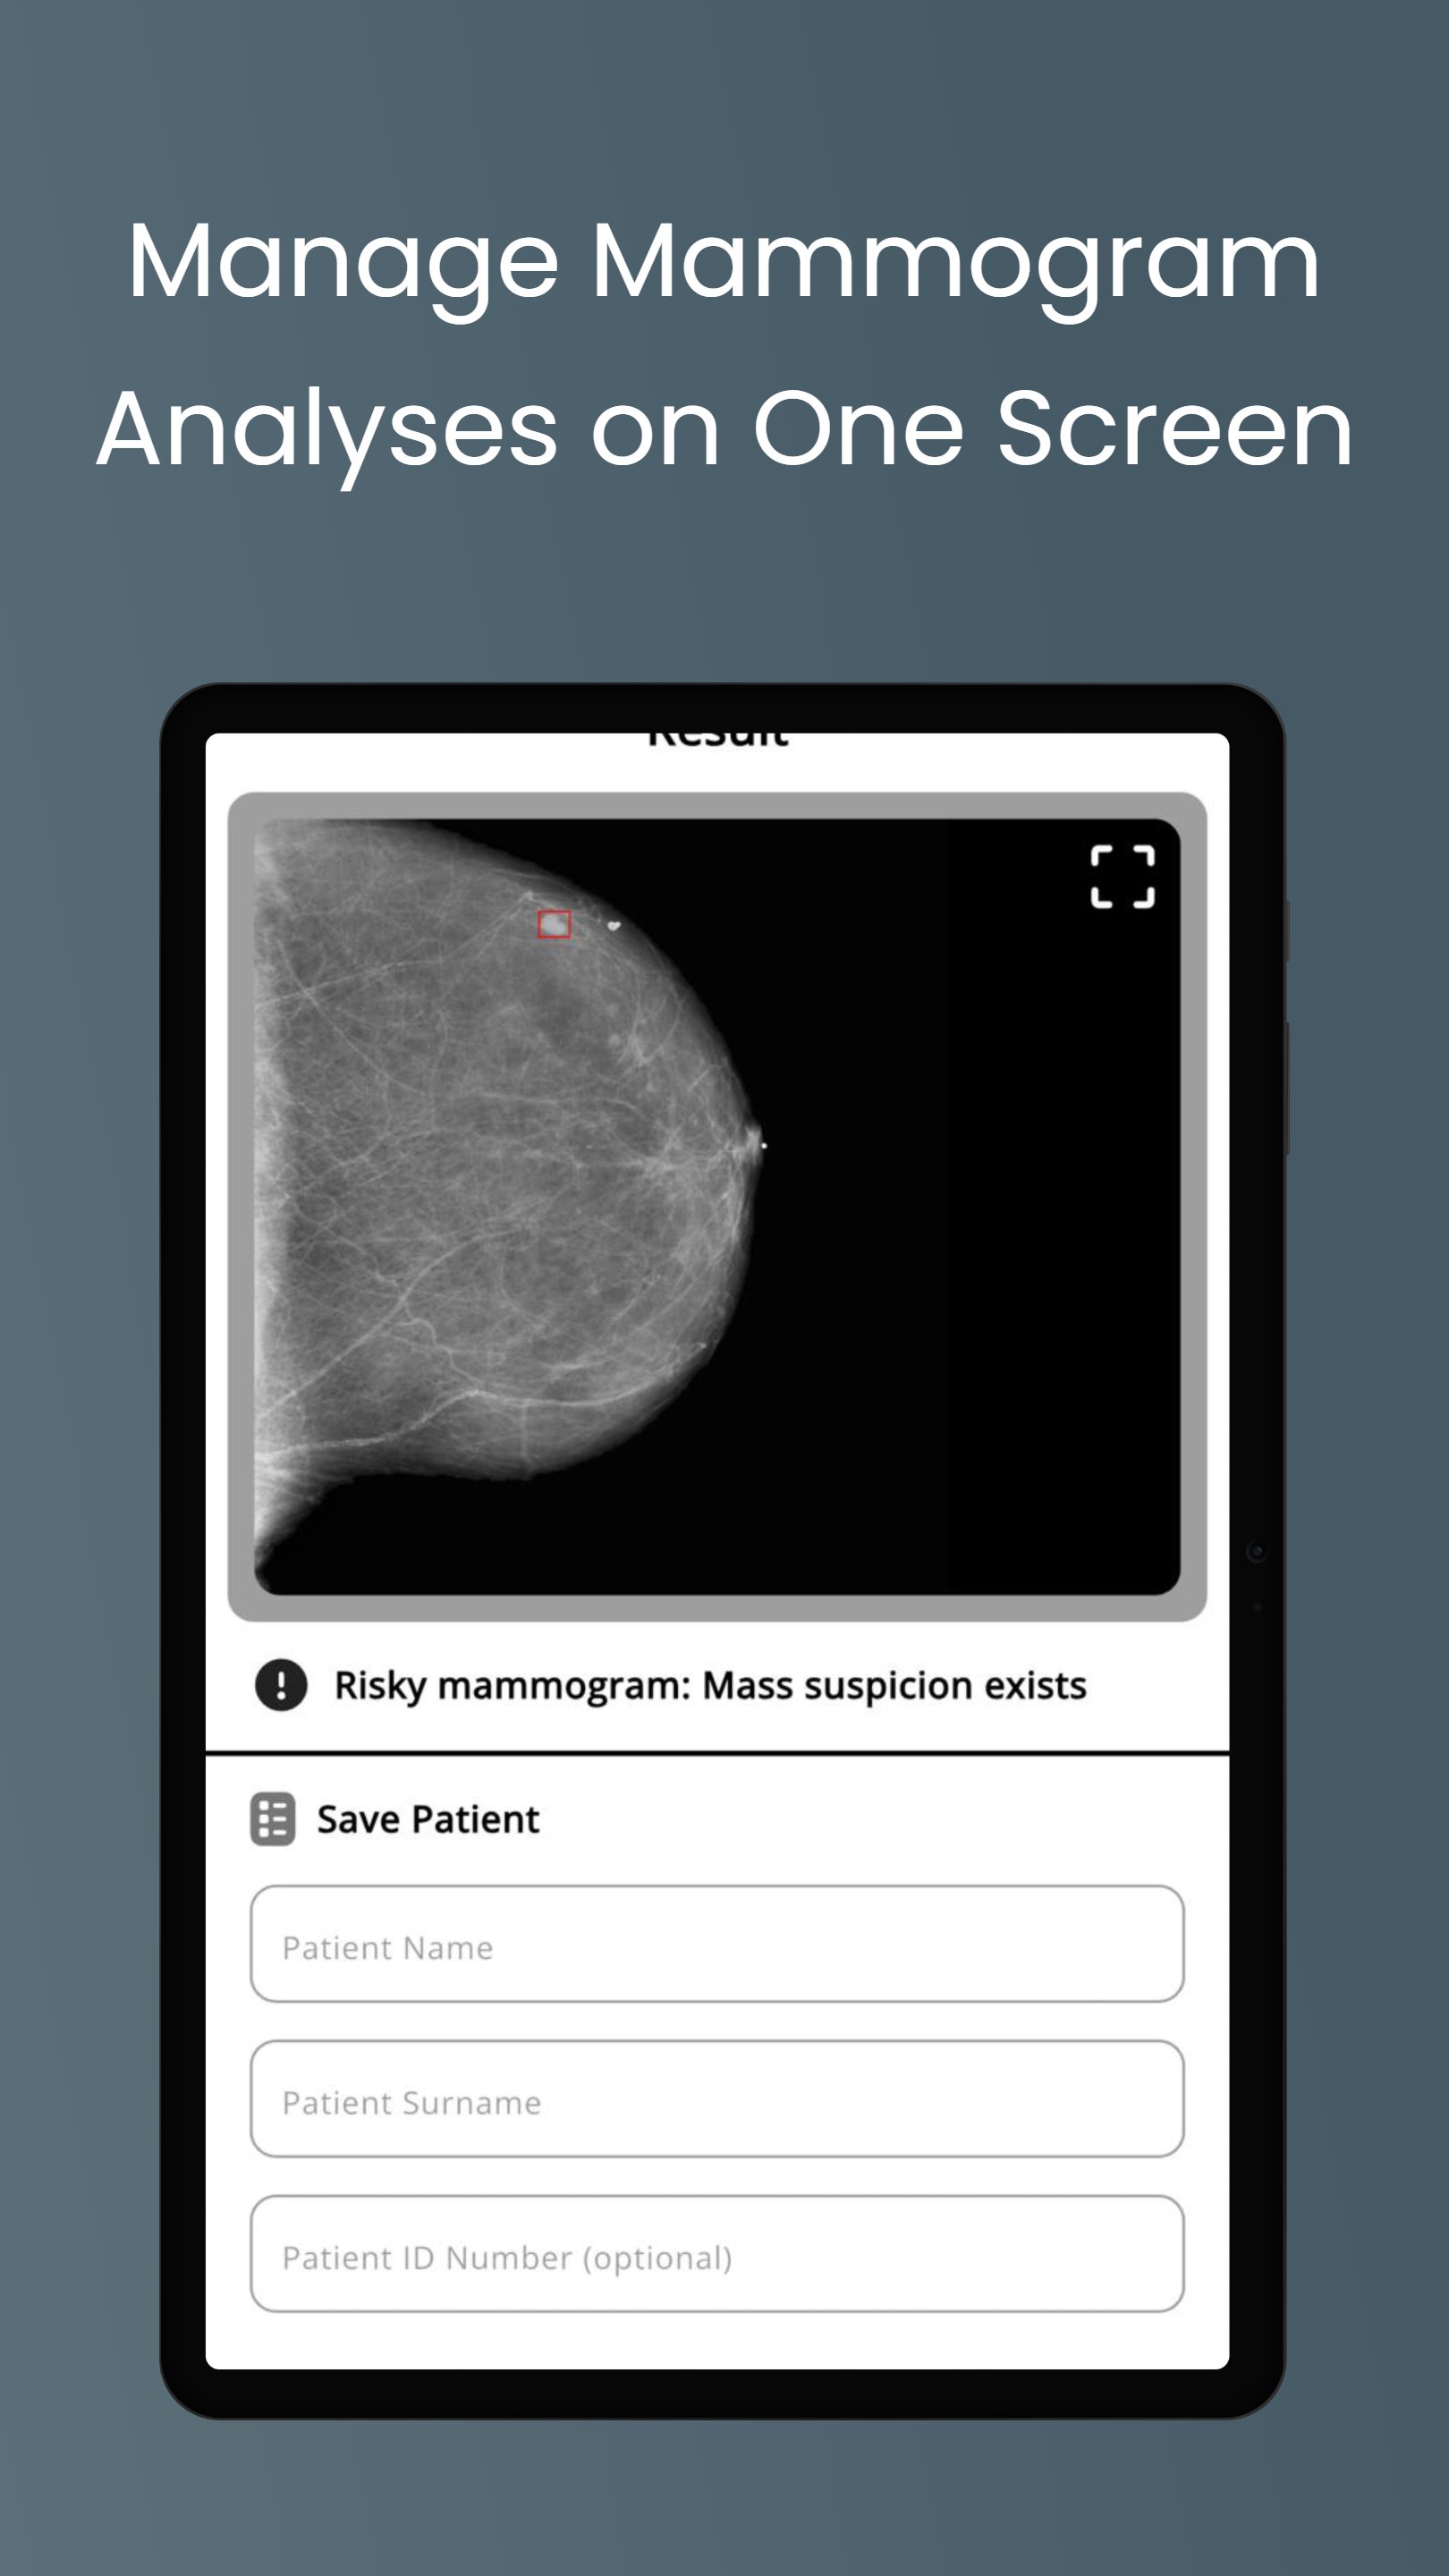Focus the Patient Surname field
The height and width of the screenshot is (2576, 1449).
717,2099
